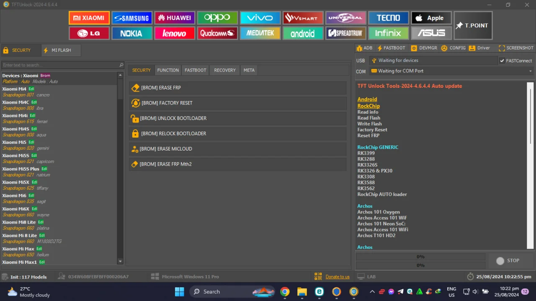This screenshot has width=536, height=301.
Task: Select the Android button
Action: point(303,33)
